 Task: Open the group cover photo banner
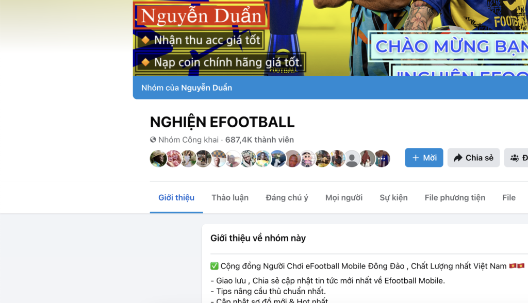point(331,38)
